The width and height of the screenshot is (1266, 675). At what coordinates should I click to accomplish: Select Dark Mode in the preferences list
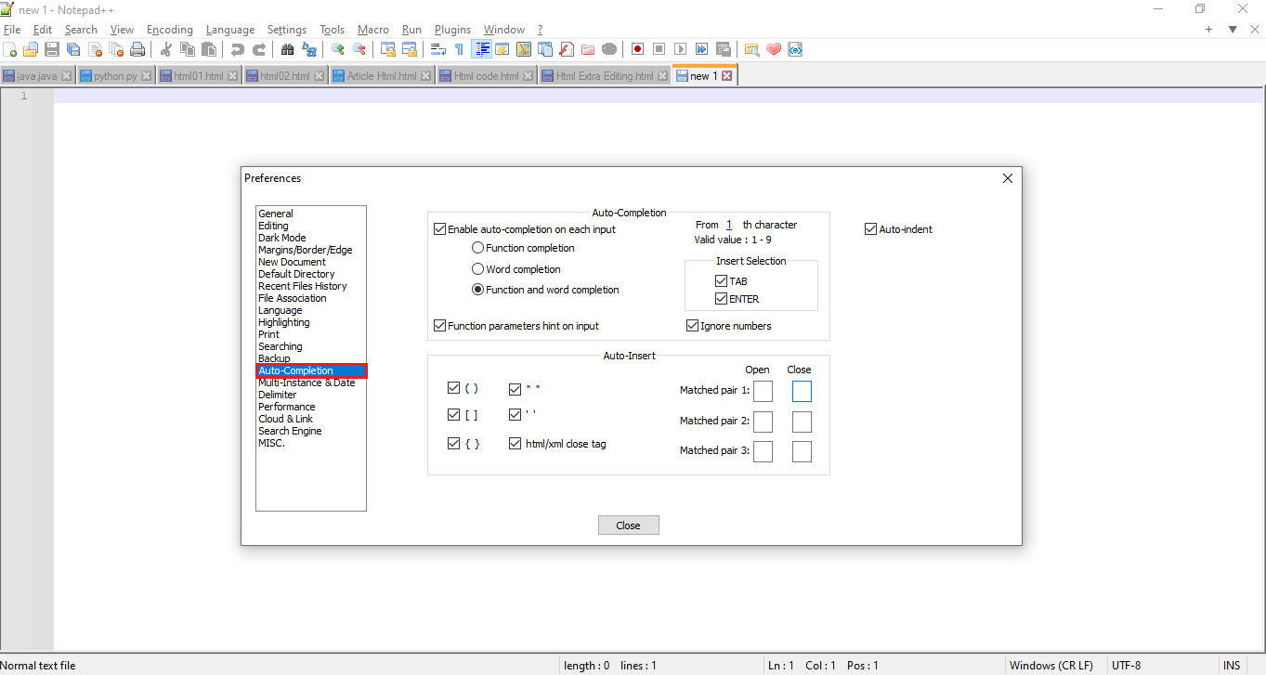[281, 237]
